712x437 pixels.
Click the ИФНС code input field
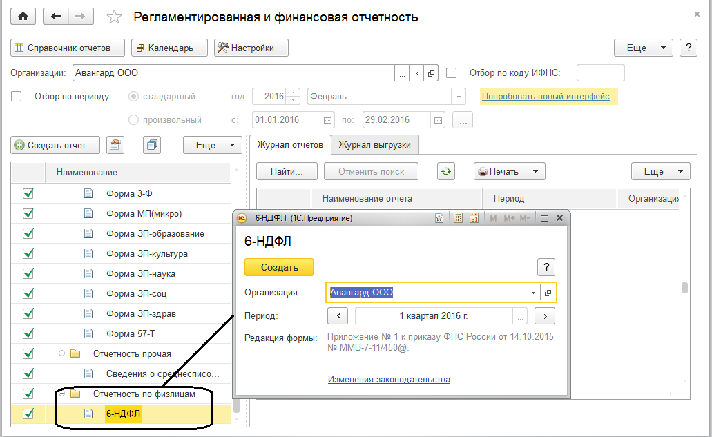coord(600,72)
